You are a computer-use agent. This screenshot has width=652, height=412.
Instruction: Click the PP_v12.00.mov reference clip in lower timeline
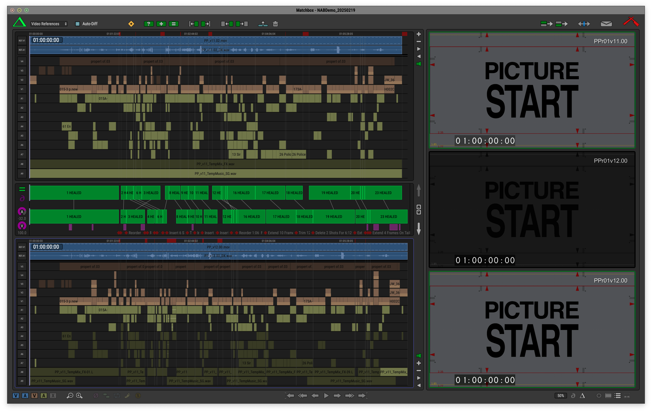[218, 247]
